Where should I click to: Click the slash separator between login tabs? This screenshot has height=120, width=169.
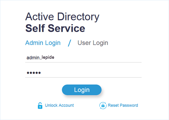(x=69, y=43)
